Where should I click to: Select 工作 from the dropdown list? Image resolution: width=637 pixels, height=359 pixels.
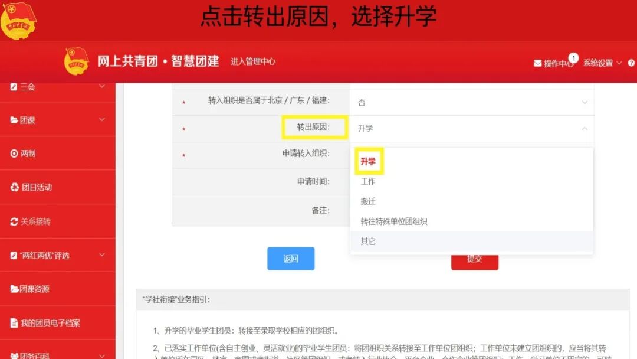tap(472, 181)
